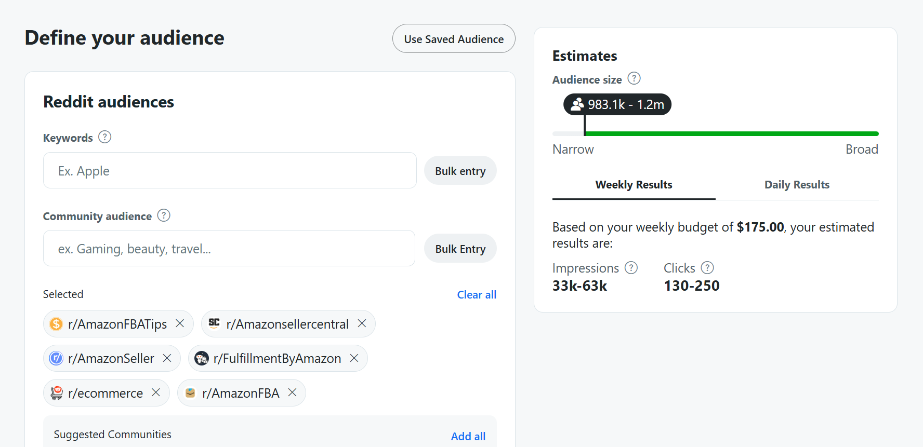Select the r/ecommerce chip label
This screenshot has height=447, width=923.
coord(106,393)
